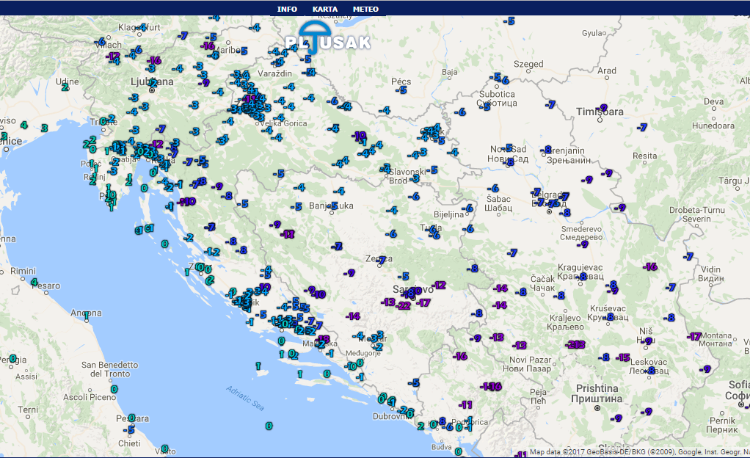The image size is (750, 458).
Task: Click the -16 marker near Vidin
Action: tap(650, 266)
